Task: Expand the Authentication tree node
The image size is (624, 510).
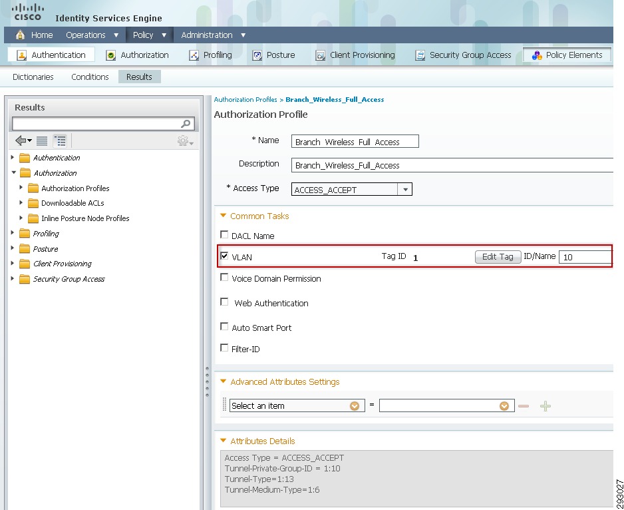Action: pos(13,157)
